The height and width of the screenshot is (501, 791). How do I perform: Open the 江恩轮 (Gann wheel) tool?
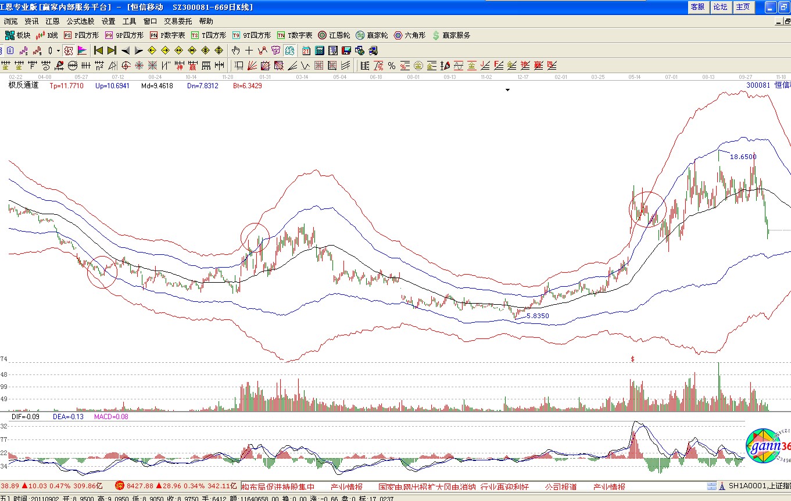pyautogui.click(x=333, y=35)
